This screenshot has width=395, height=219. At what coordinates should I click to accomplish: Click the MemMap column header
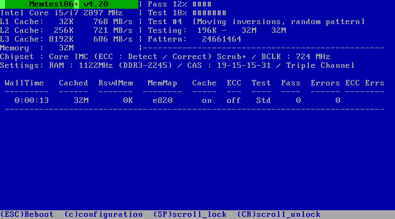coord(162,83)
